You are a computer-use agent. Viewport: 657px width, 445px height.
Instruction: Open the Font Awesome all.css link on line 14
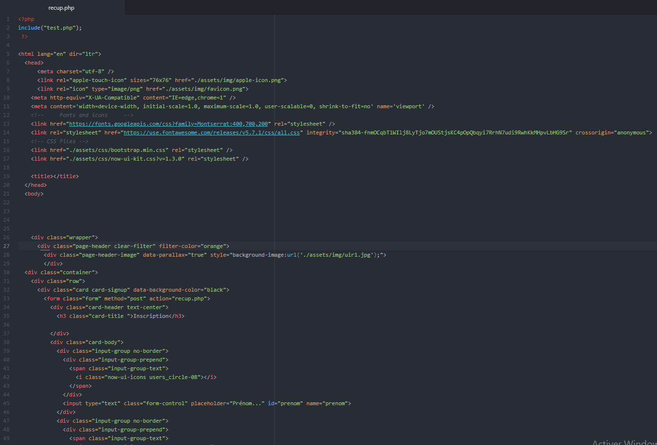point(212,132)
